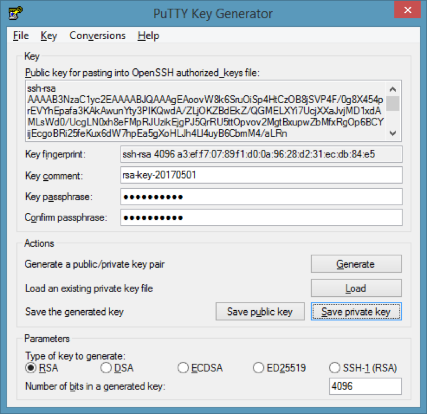Click 'Generate a public/private key pair' text
427x414 pixels.
pos(94,264)
